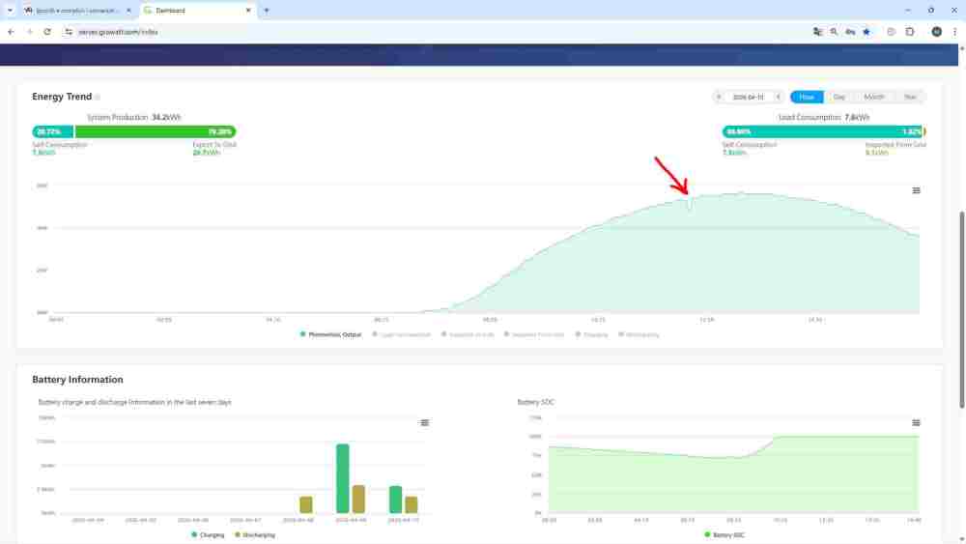Viewport: 966px width, 544px height.
Task: Open the Energy Trend chart hamburger menu
Action: (x=916, y=190)
